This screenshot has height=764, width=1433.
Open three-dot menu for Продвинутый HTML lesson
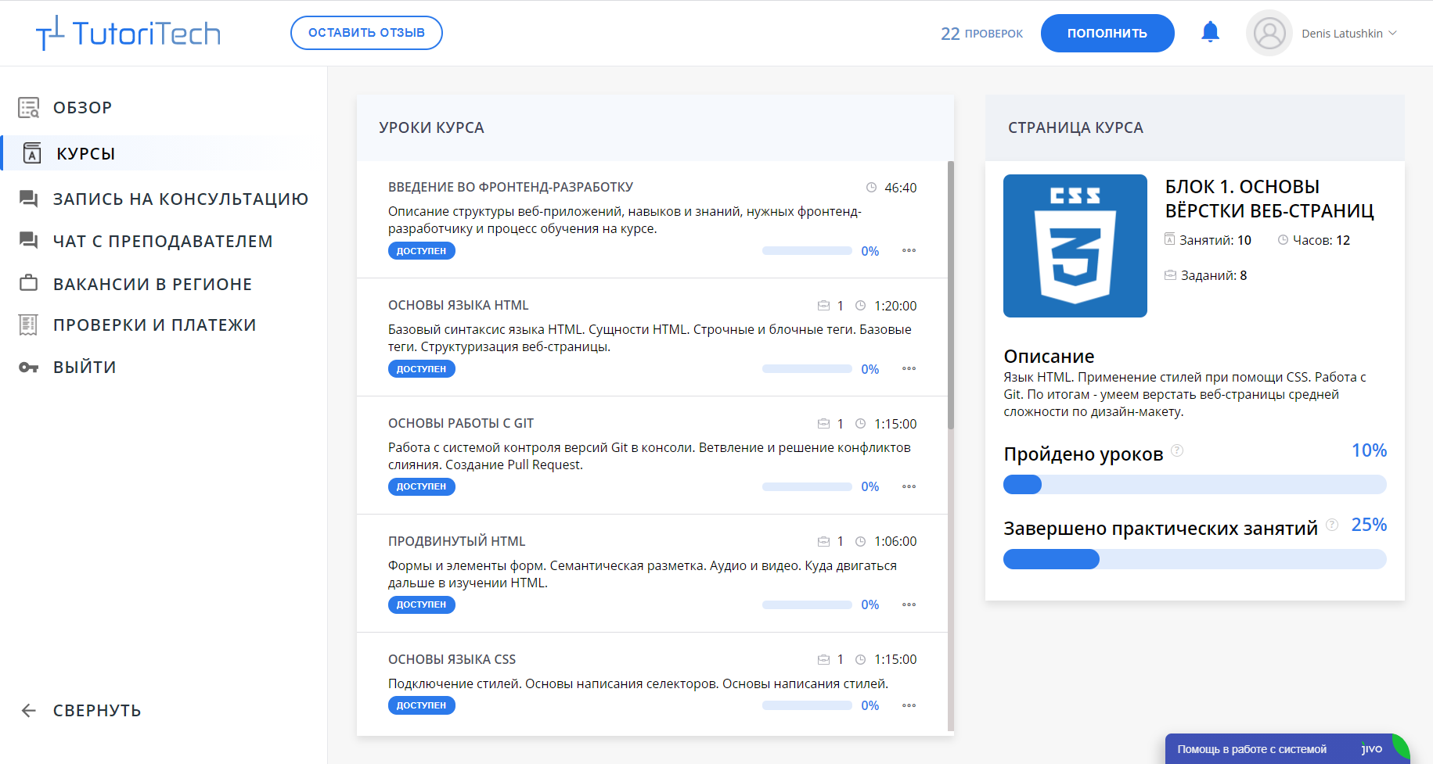[x=909, y=604]
